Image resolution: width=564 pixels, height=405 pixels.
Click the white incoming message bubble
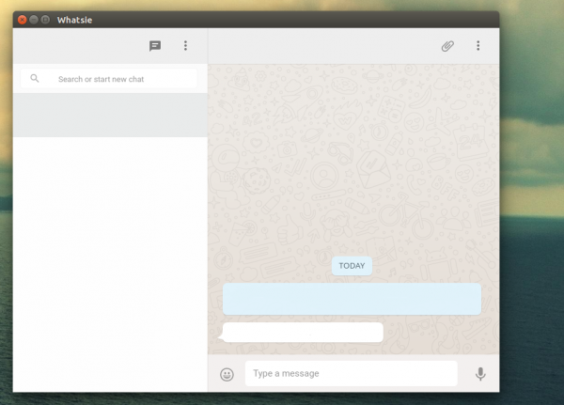click(x=302, y=332)
